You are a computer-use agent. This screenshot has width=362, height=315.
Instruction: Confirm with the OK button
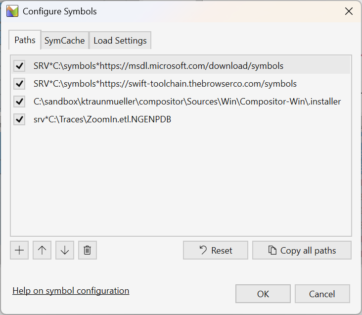pos(263,294)
